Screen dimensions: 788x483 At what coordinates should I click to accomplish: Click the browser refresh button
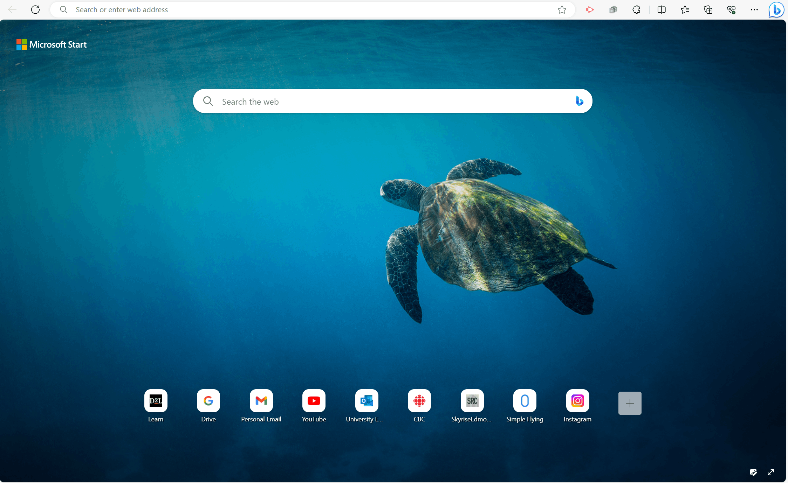pyautogui.click(x=35, y=10)
